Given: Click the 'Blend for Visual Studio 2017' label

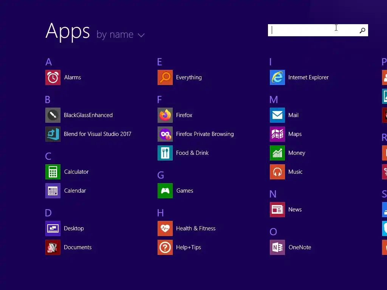Looking at the screenshot, I should [98, 134].
